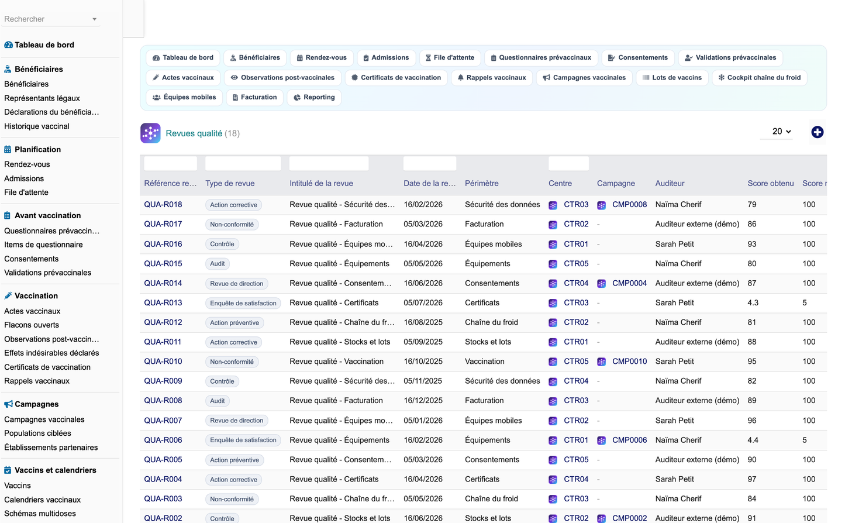
Task: Open Flacons ouverts in sidebar
Action: (32, 325)
